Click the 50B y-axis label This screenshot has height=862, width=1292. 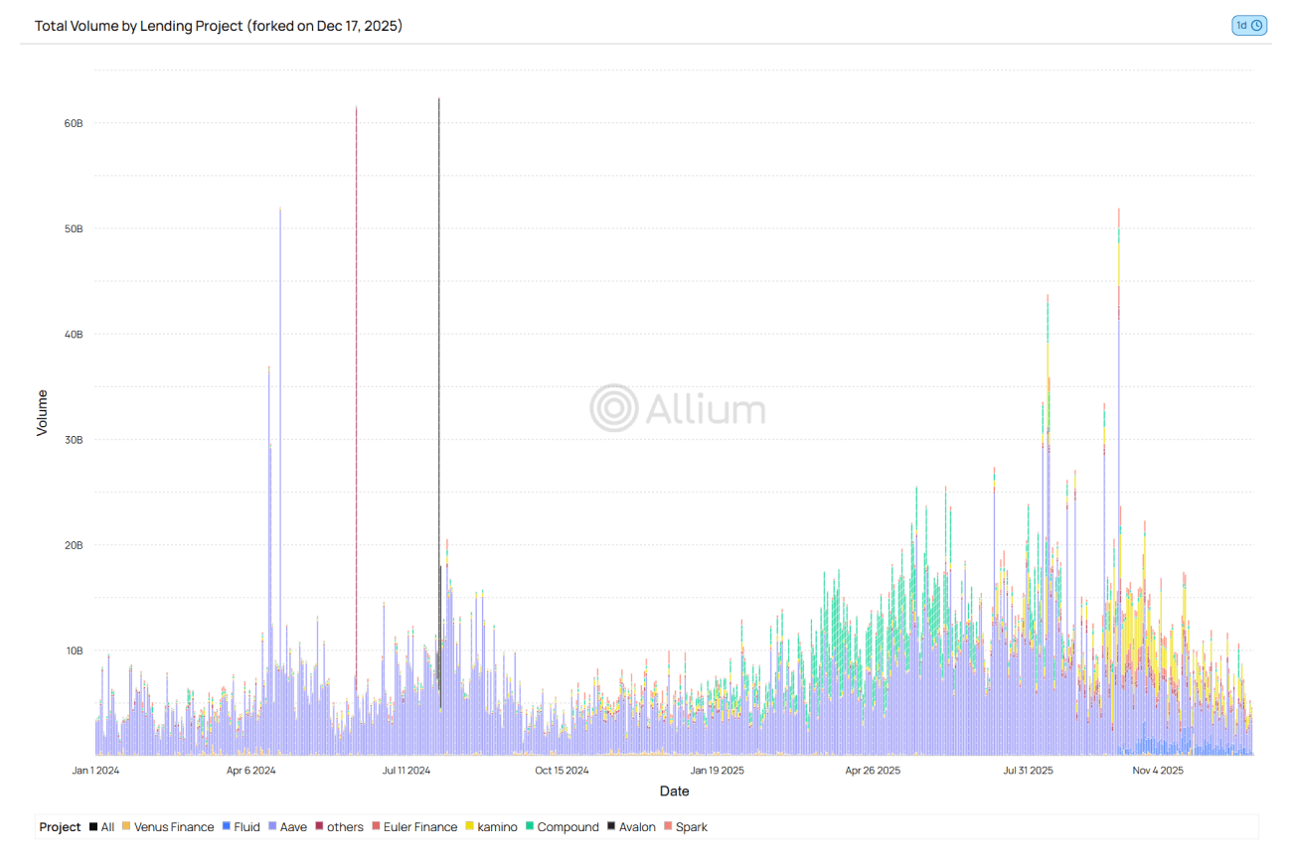74,228
